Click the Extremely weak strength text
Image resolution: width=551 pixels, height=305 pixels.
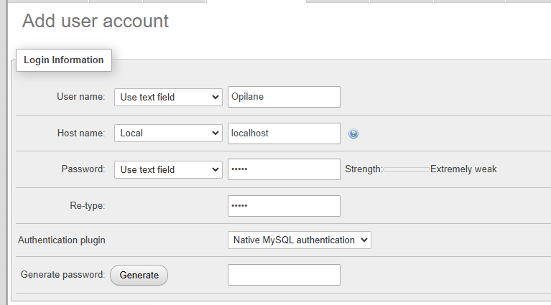coord(463,169)
